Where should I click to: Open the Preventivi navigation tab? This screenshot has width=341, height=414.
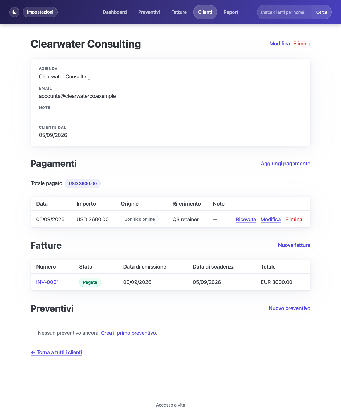[149, 12]
